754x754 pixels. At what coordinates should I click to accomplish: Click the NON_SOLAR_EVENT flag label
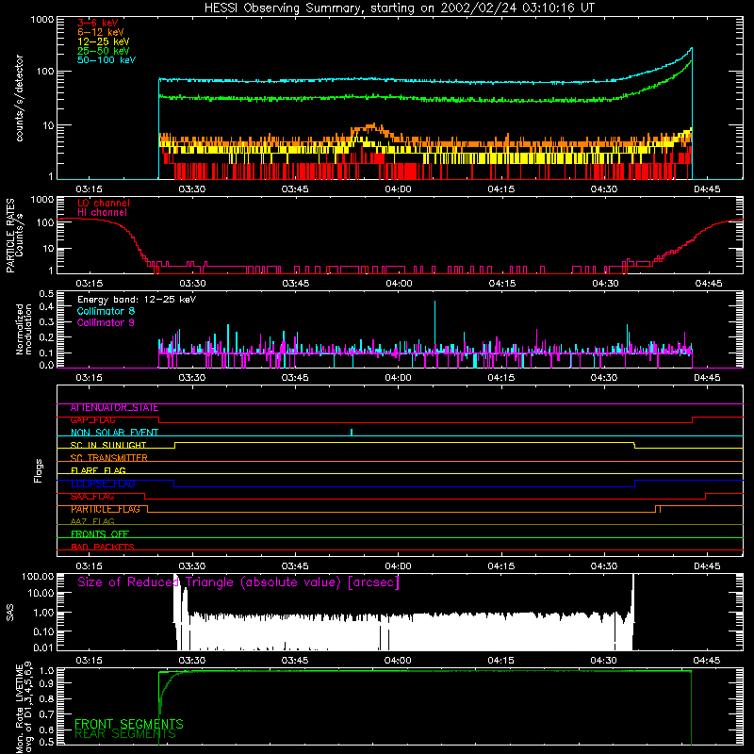114,433
